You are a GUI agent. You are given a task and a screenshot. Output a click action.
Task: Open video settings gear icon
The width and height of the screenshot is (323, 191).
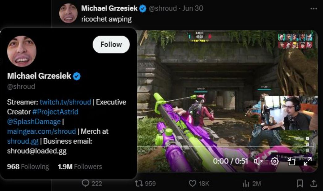point(274,161)
